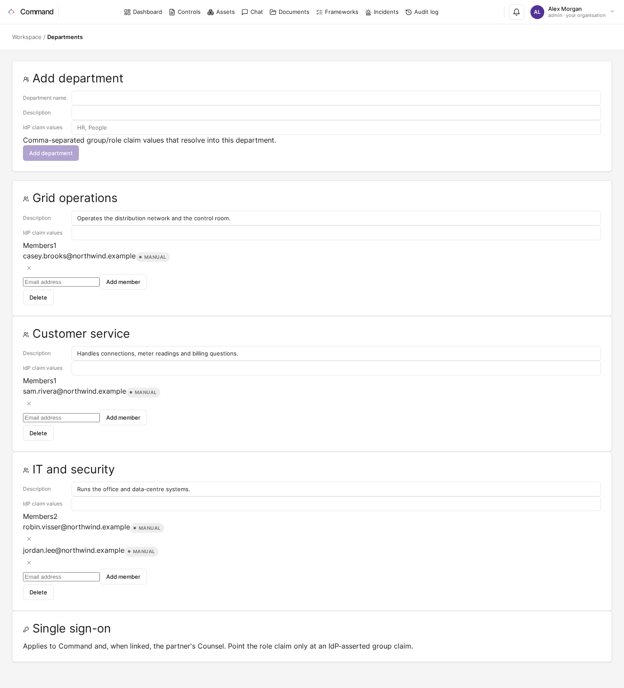The height and width of the screenshot is (688, 624).
Task: Click the Controls document icon
Action: tap(172, 12)
